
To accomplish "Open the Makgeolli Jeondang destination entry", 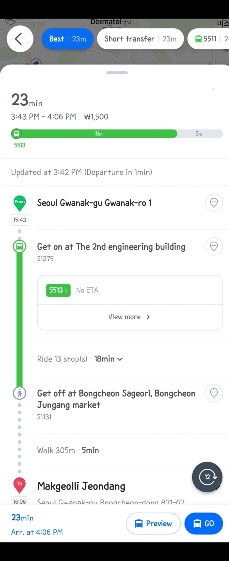I will [x=81, y=486].
